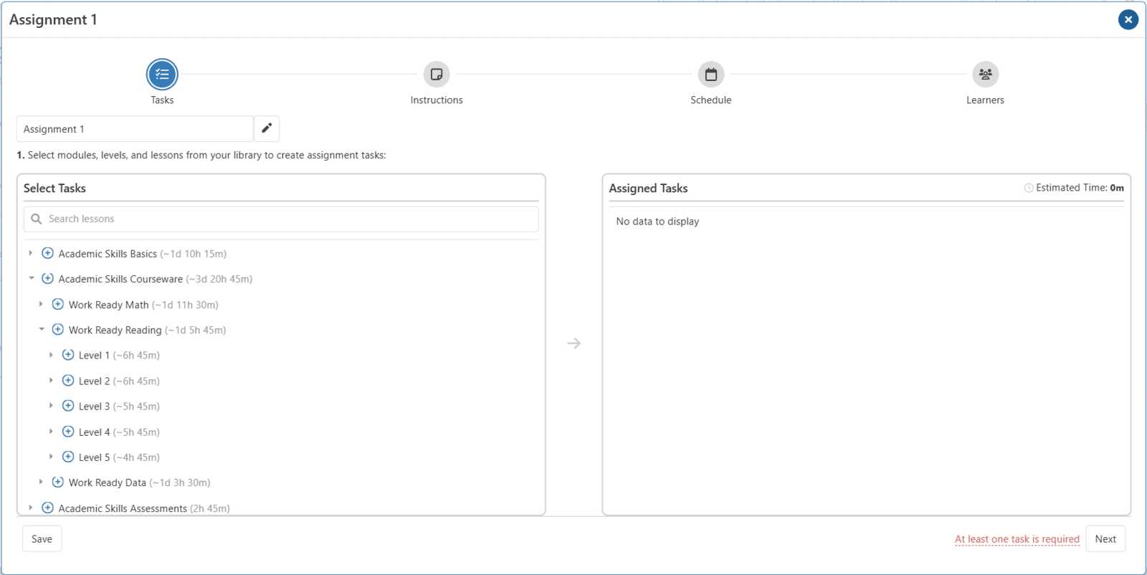Click 'At least one task is required' message
Viewport: 1147px width, 575px height.
click(1017, 539)
